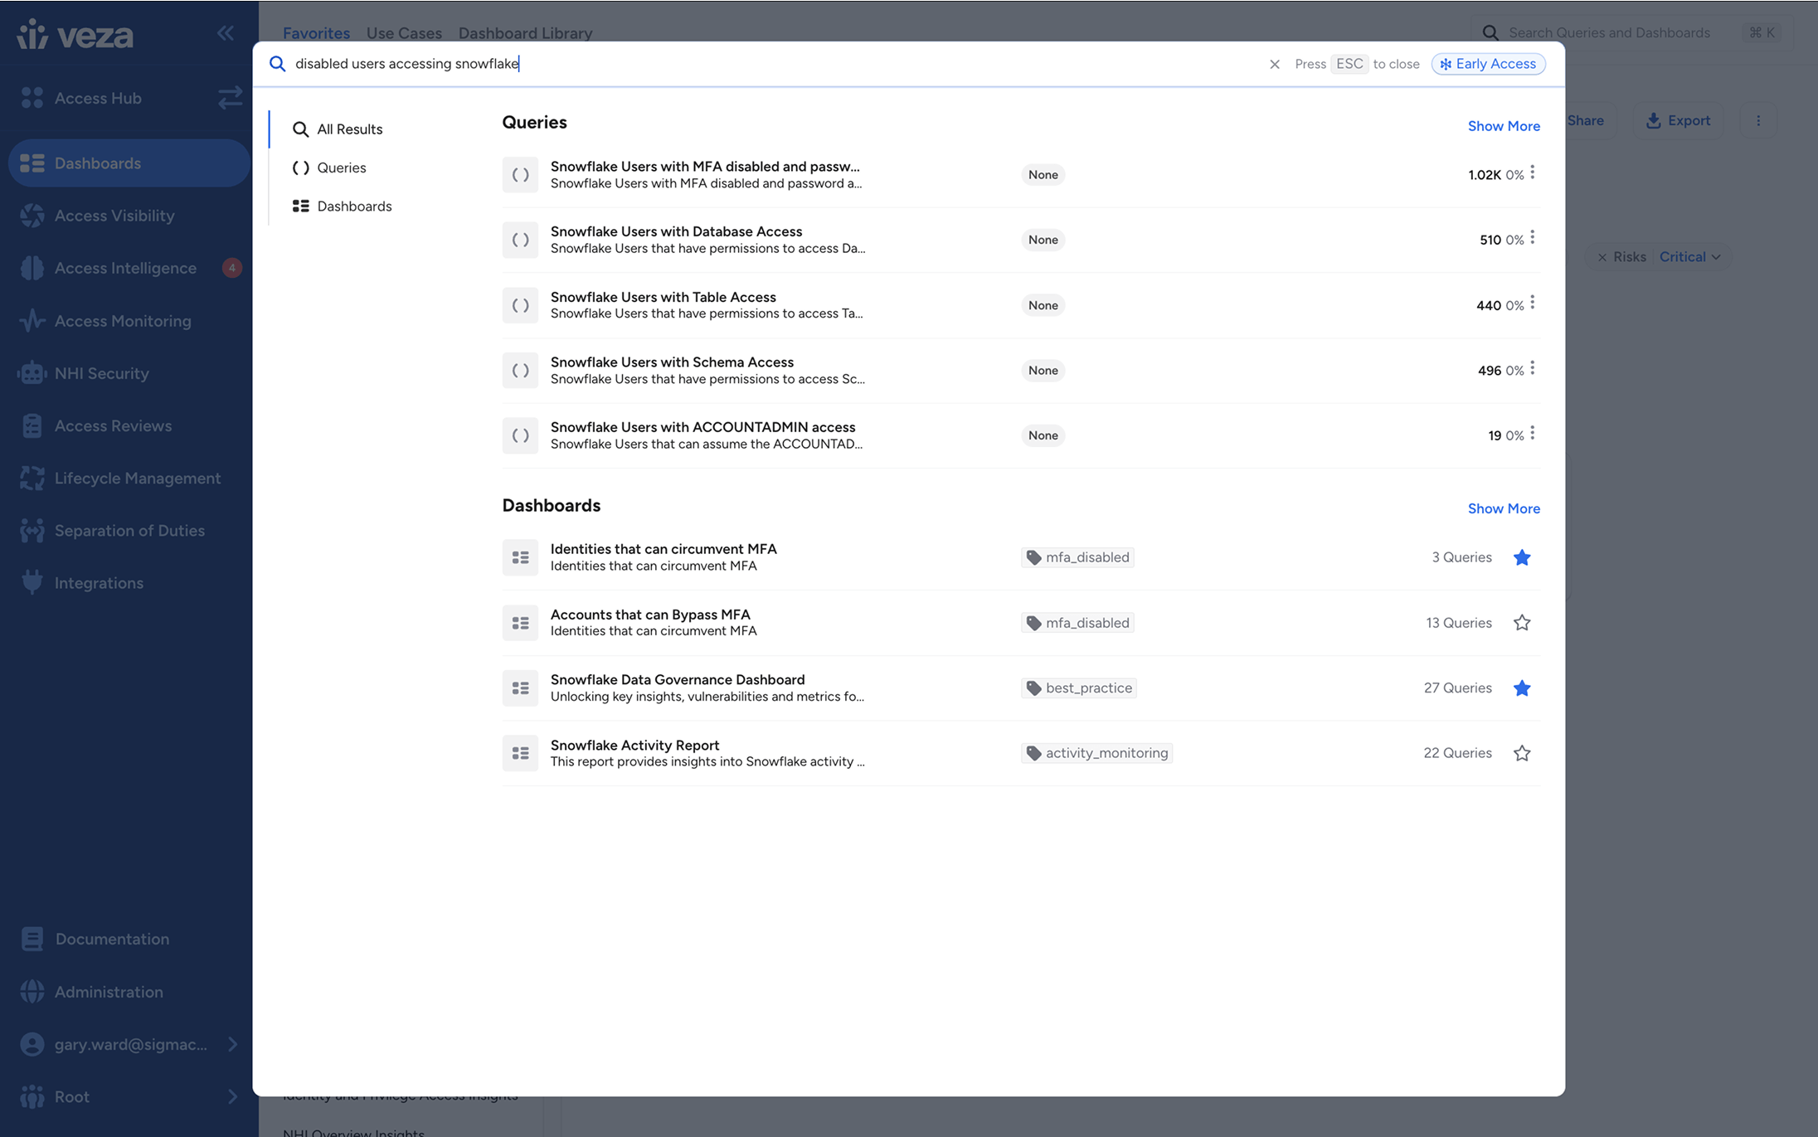
Task: Open more options for Table Access query
Action: pyautogui.click(x=1532, y=303)
